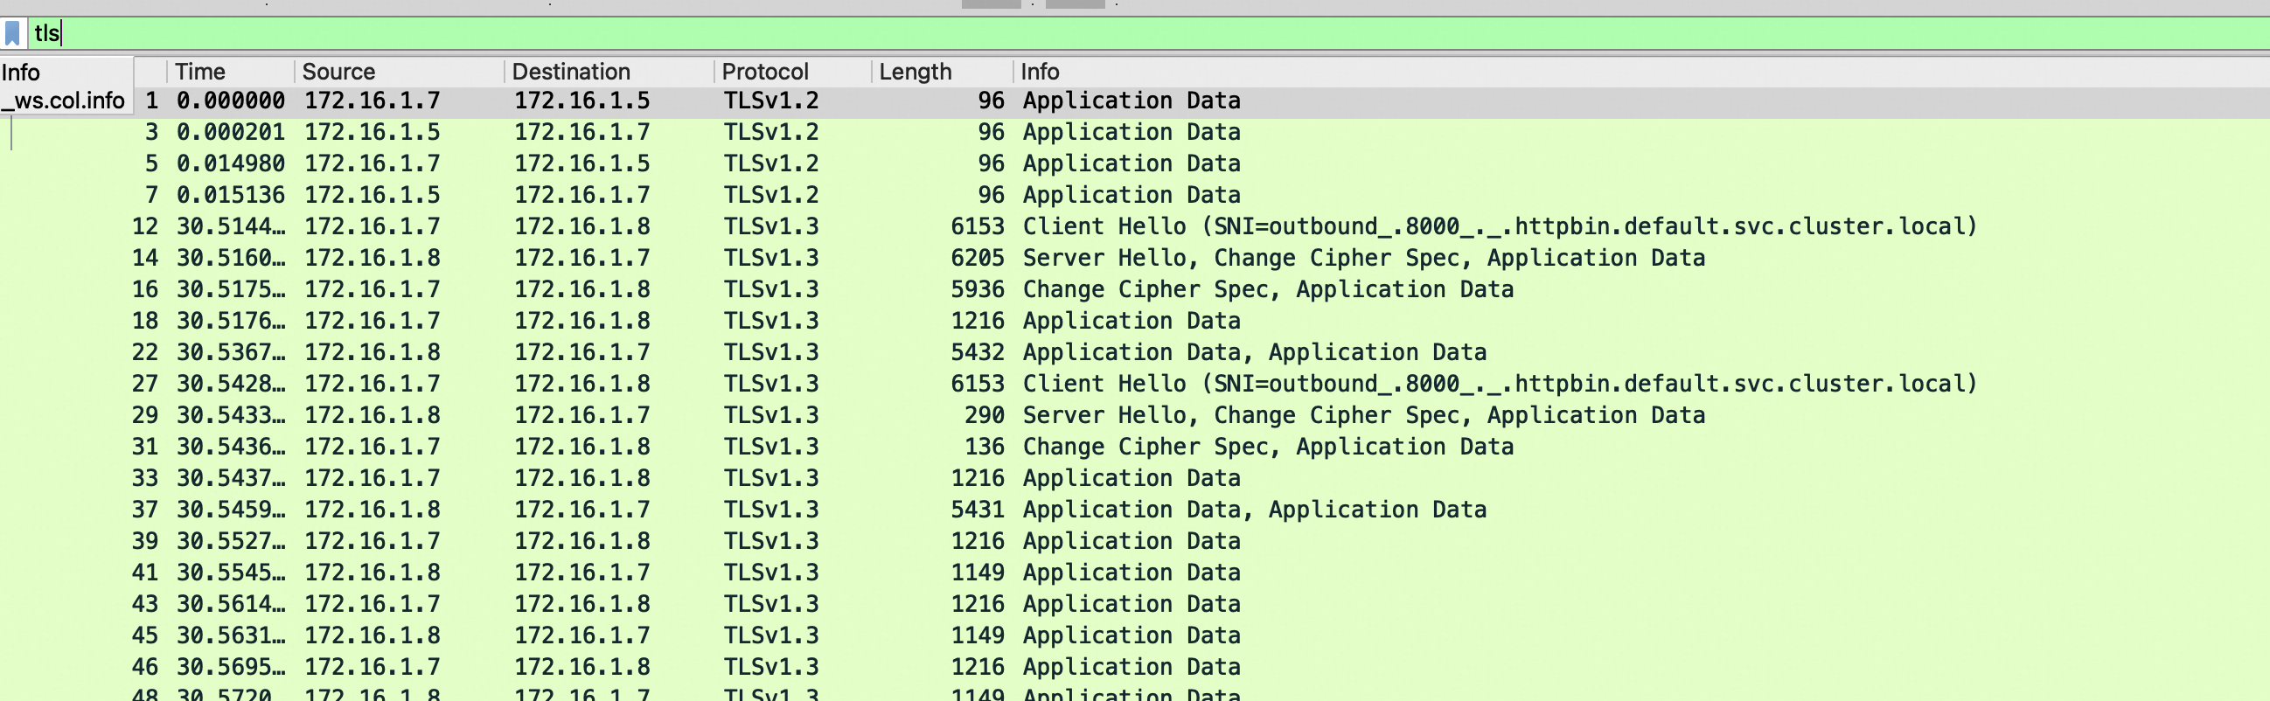
Task: Select packet 1 at time 0.000000
Action: (x=1202, y=101)
